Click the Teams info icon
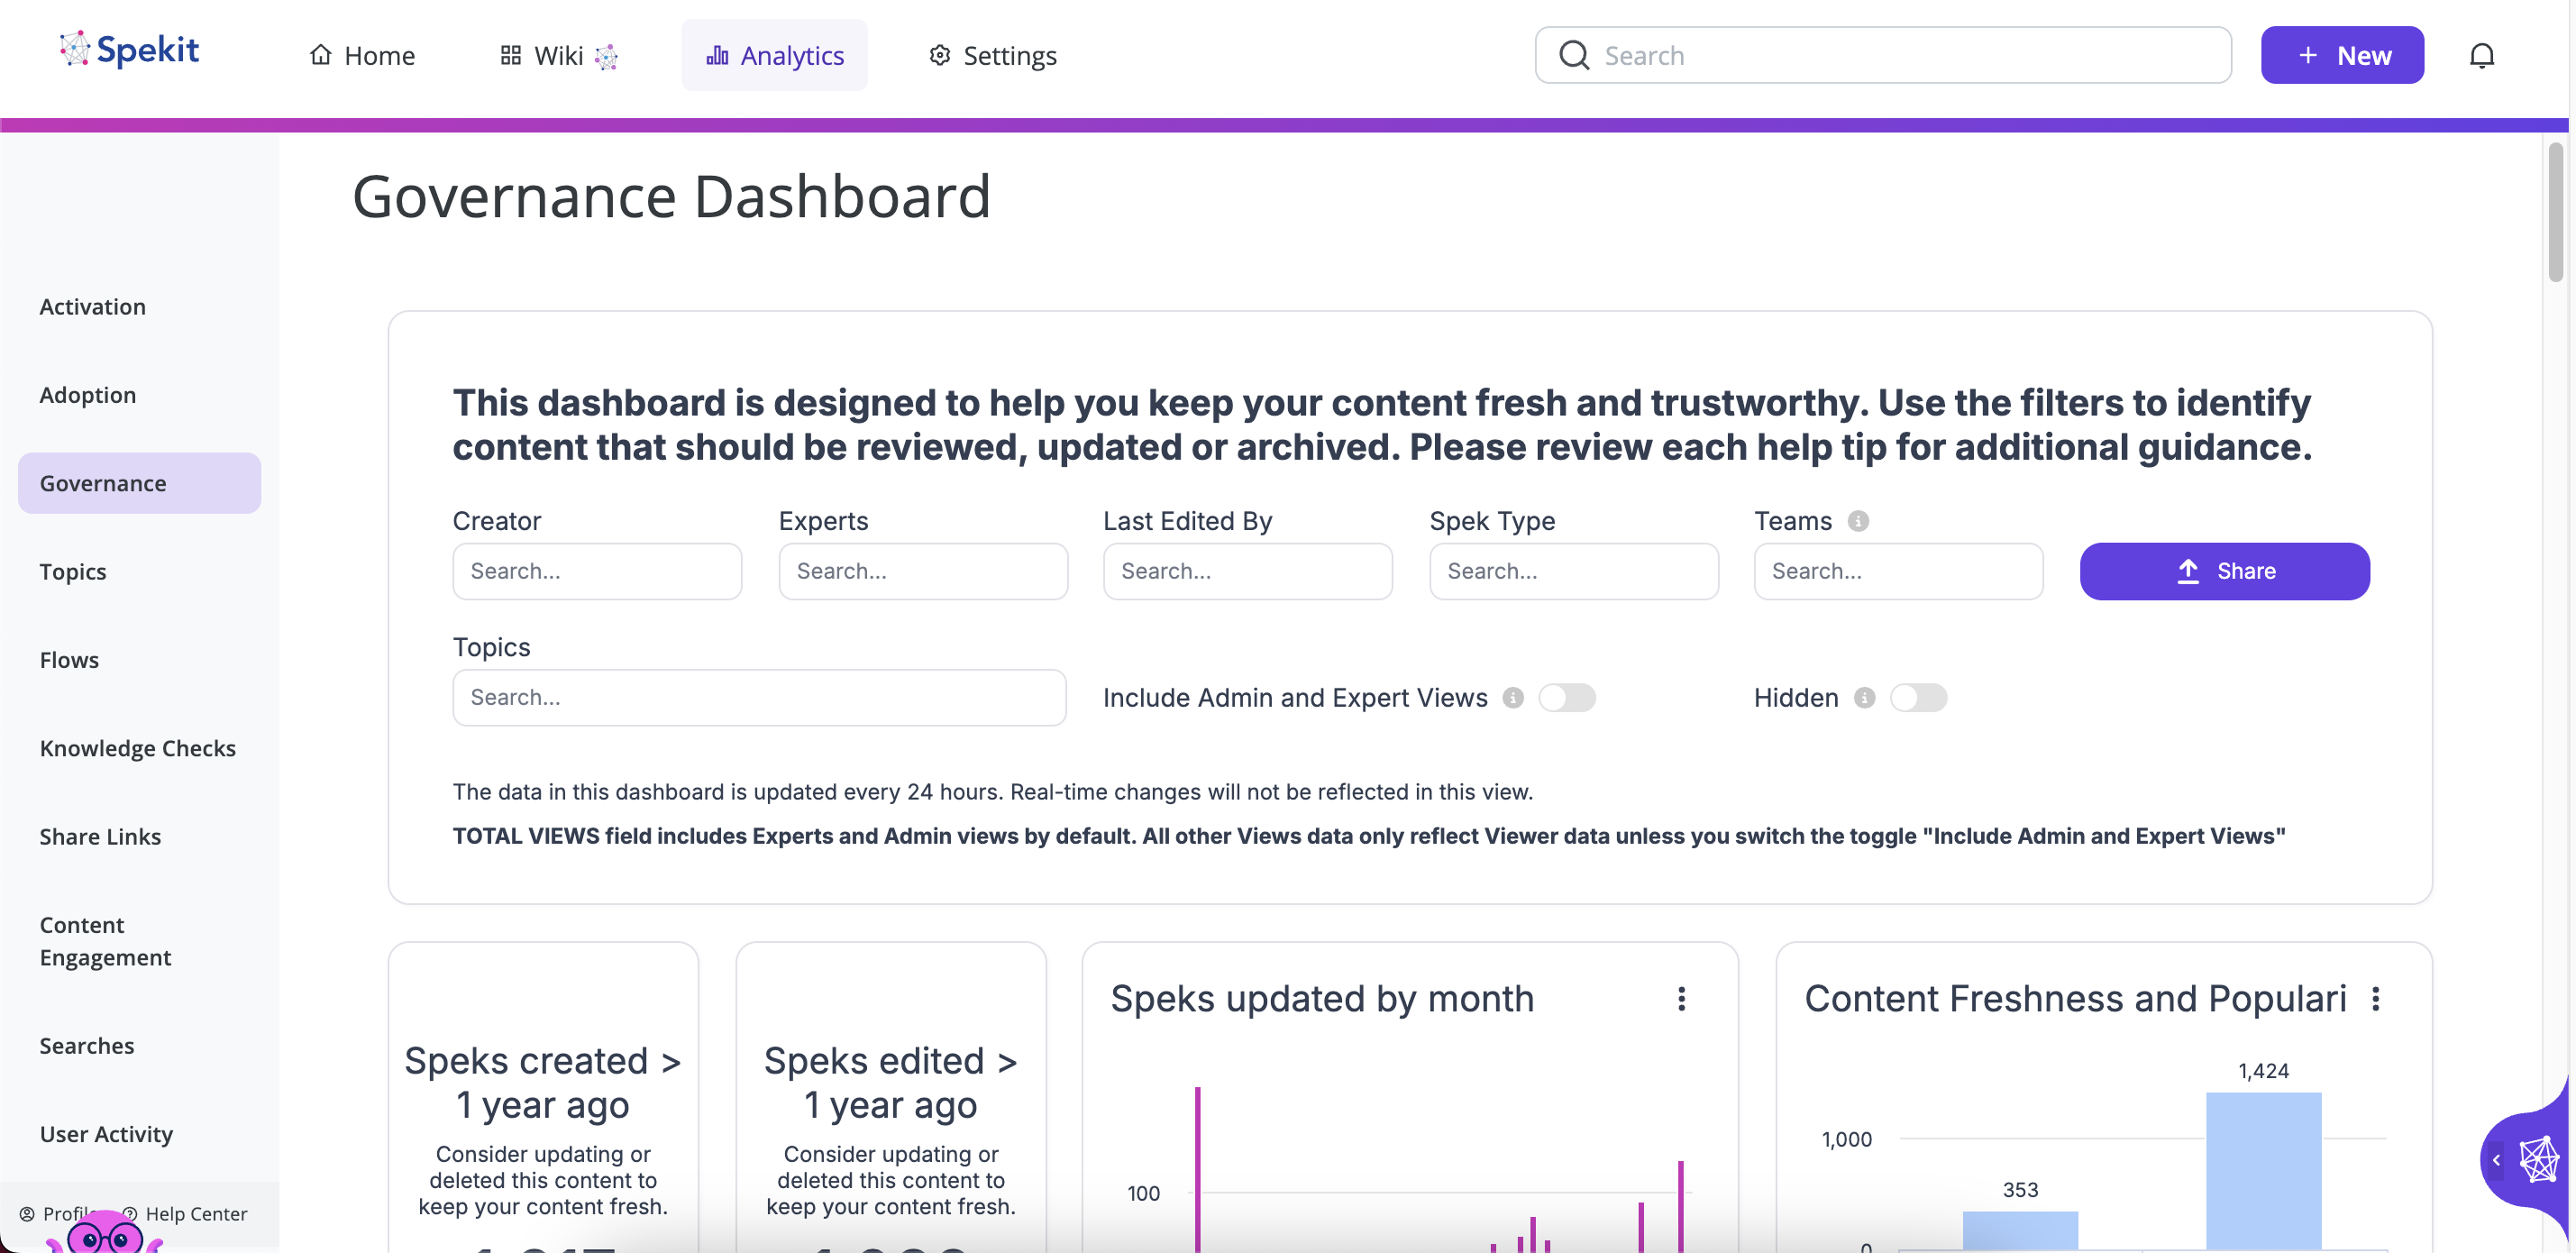The image size is (2576, 1253). (1858, 521)
